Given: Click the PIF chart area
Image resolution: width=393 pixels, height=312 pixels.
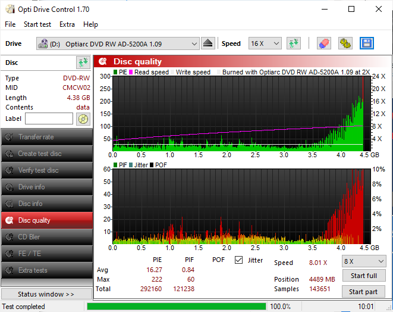Looking at the screenshot, I should pos(241,207).
